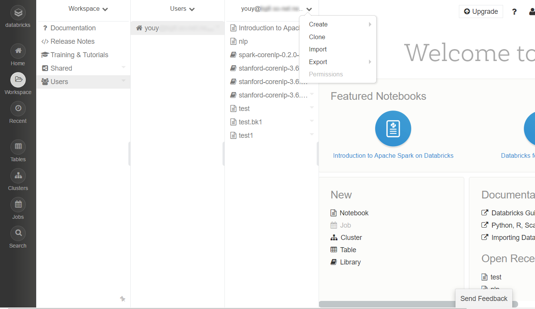Open dropdown arrow for last stanford-corenlp library
This screenshot has width=535, height=309.
312,94
